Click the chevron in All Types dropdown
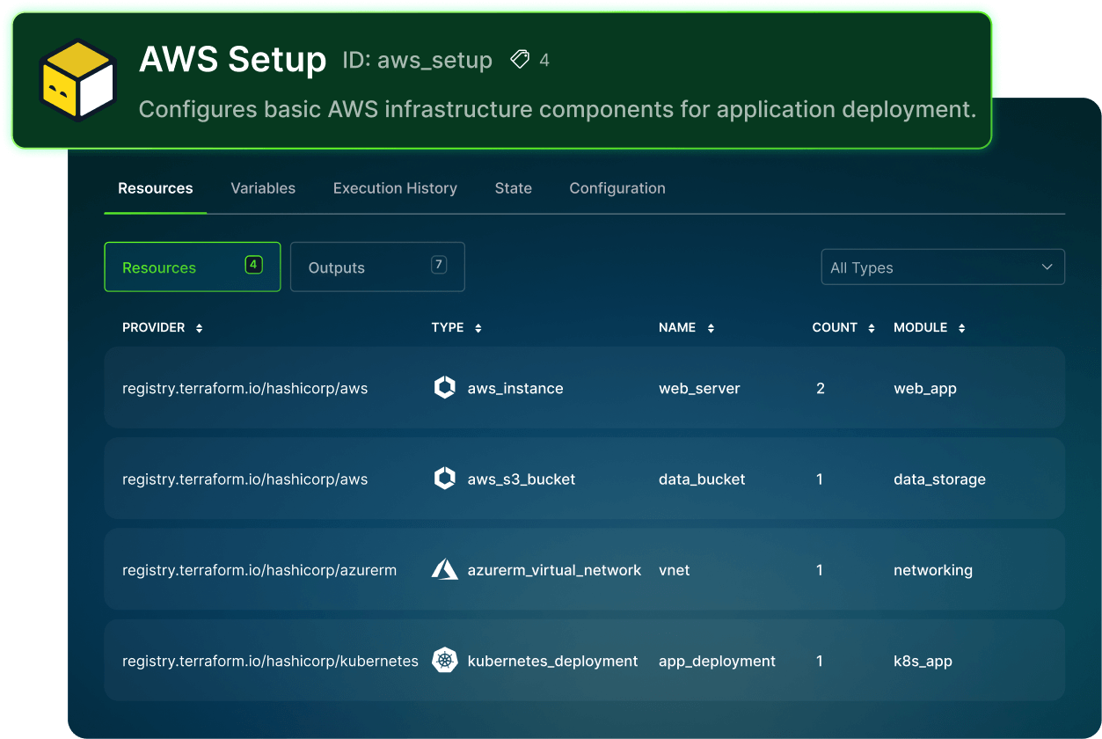The image size is (1102, 739). point(1047,267)
